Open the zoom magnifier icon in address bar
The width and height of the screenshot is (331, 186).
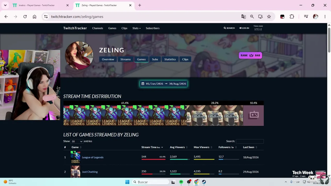click(252, 17)
